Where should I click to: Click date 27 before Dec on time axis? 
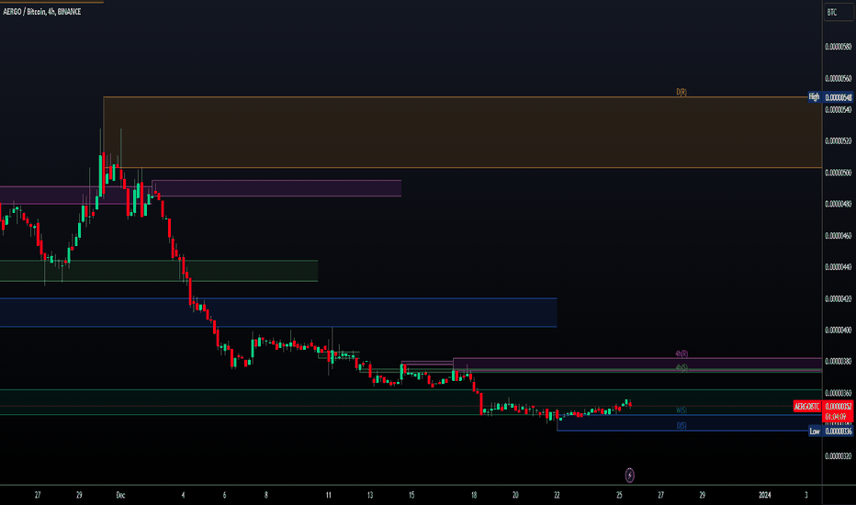[38, 495]
